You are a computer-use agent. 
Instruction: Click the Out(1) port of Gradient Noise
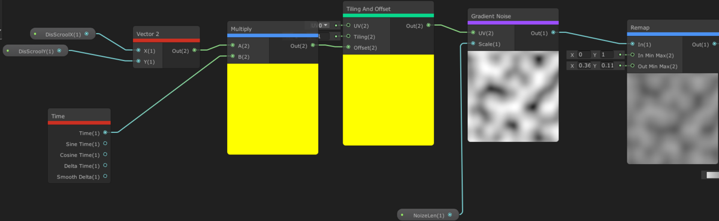coord(553,33)
